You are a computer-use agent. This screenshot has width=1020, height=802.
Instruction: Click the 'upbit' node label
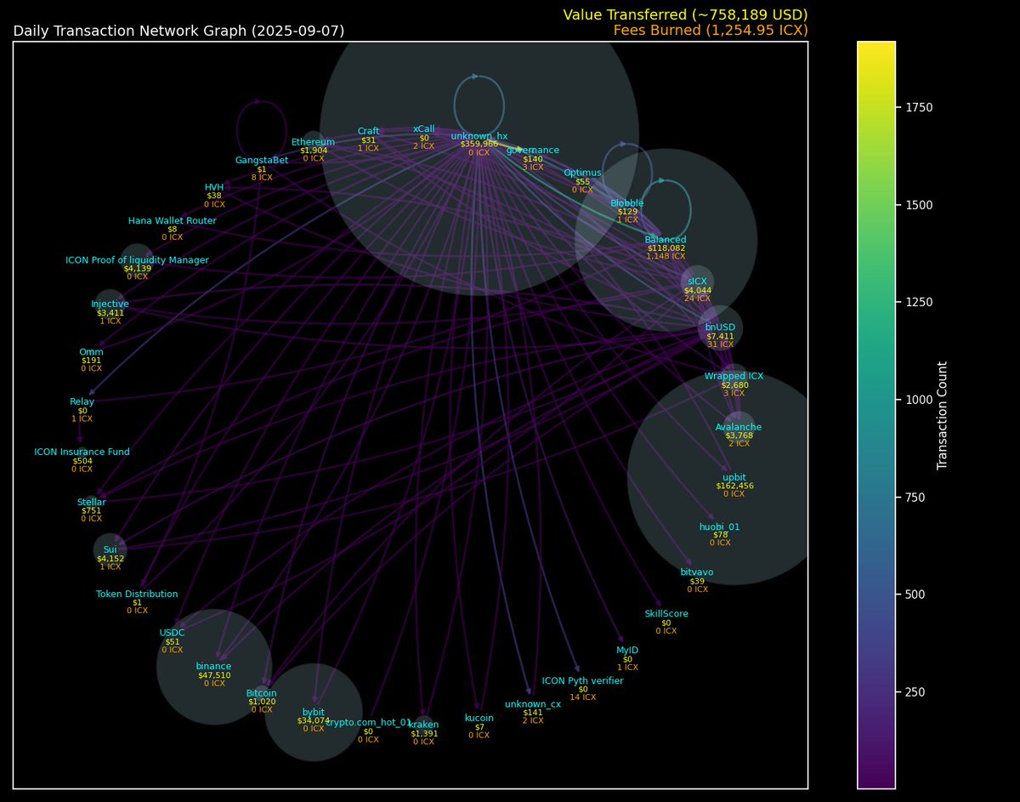734,478
